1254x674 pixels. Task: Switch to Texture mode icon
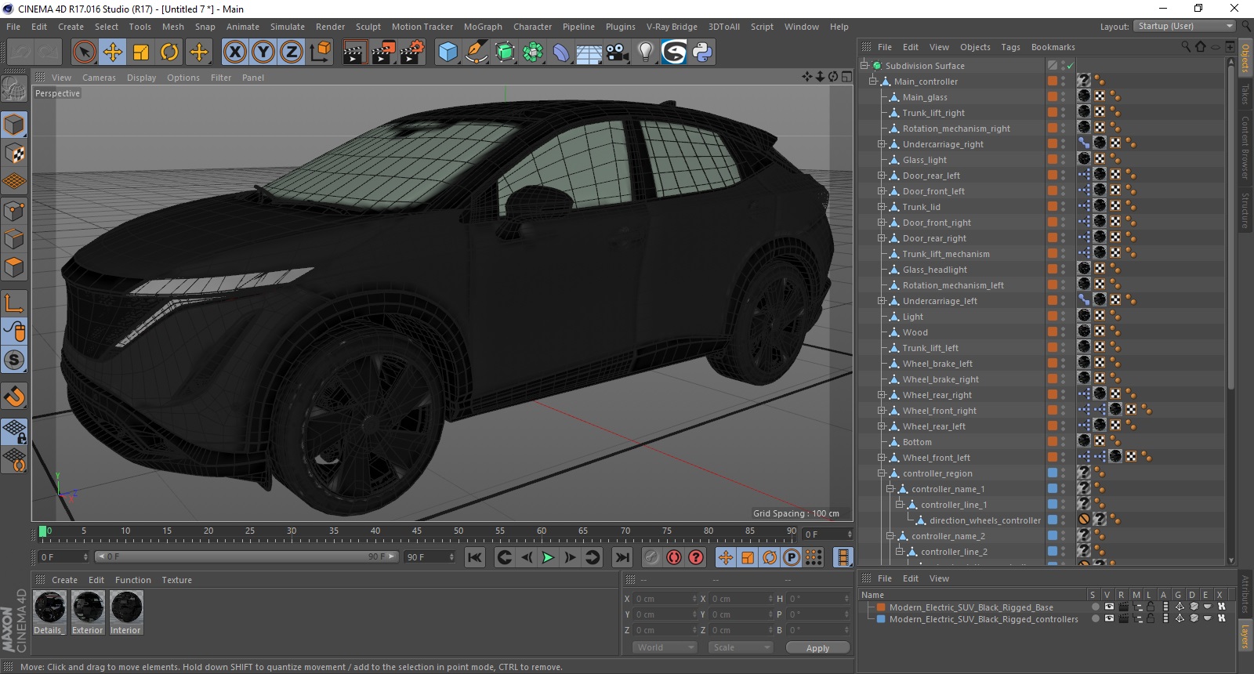(x=14, y=154)
